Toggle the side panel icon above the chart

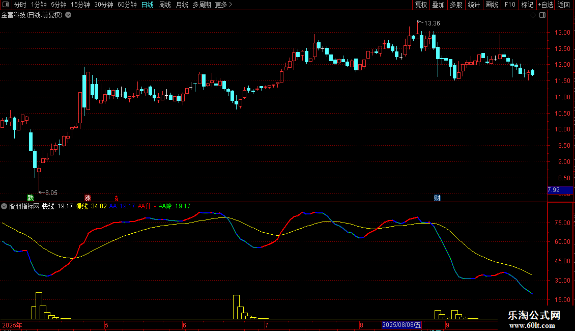542,15
